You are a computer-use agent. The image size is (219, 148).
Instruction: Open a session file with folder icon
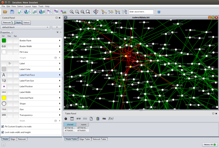point(5,12)
